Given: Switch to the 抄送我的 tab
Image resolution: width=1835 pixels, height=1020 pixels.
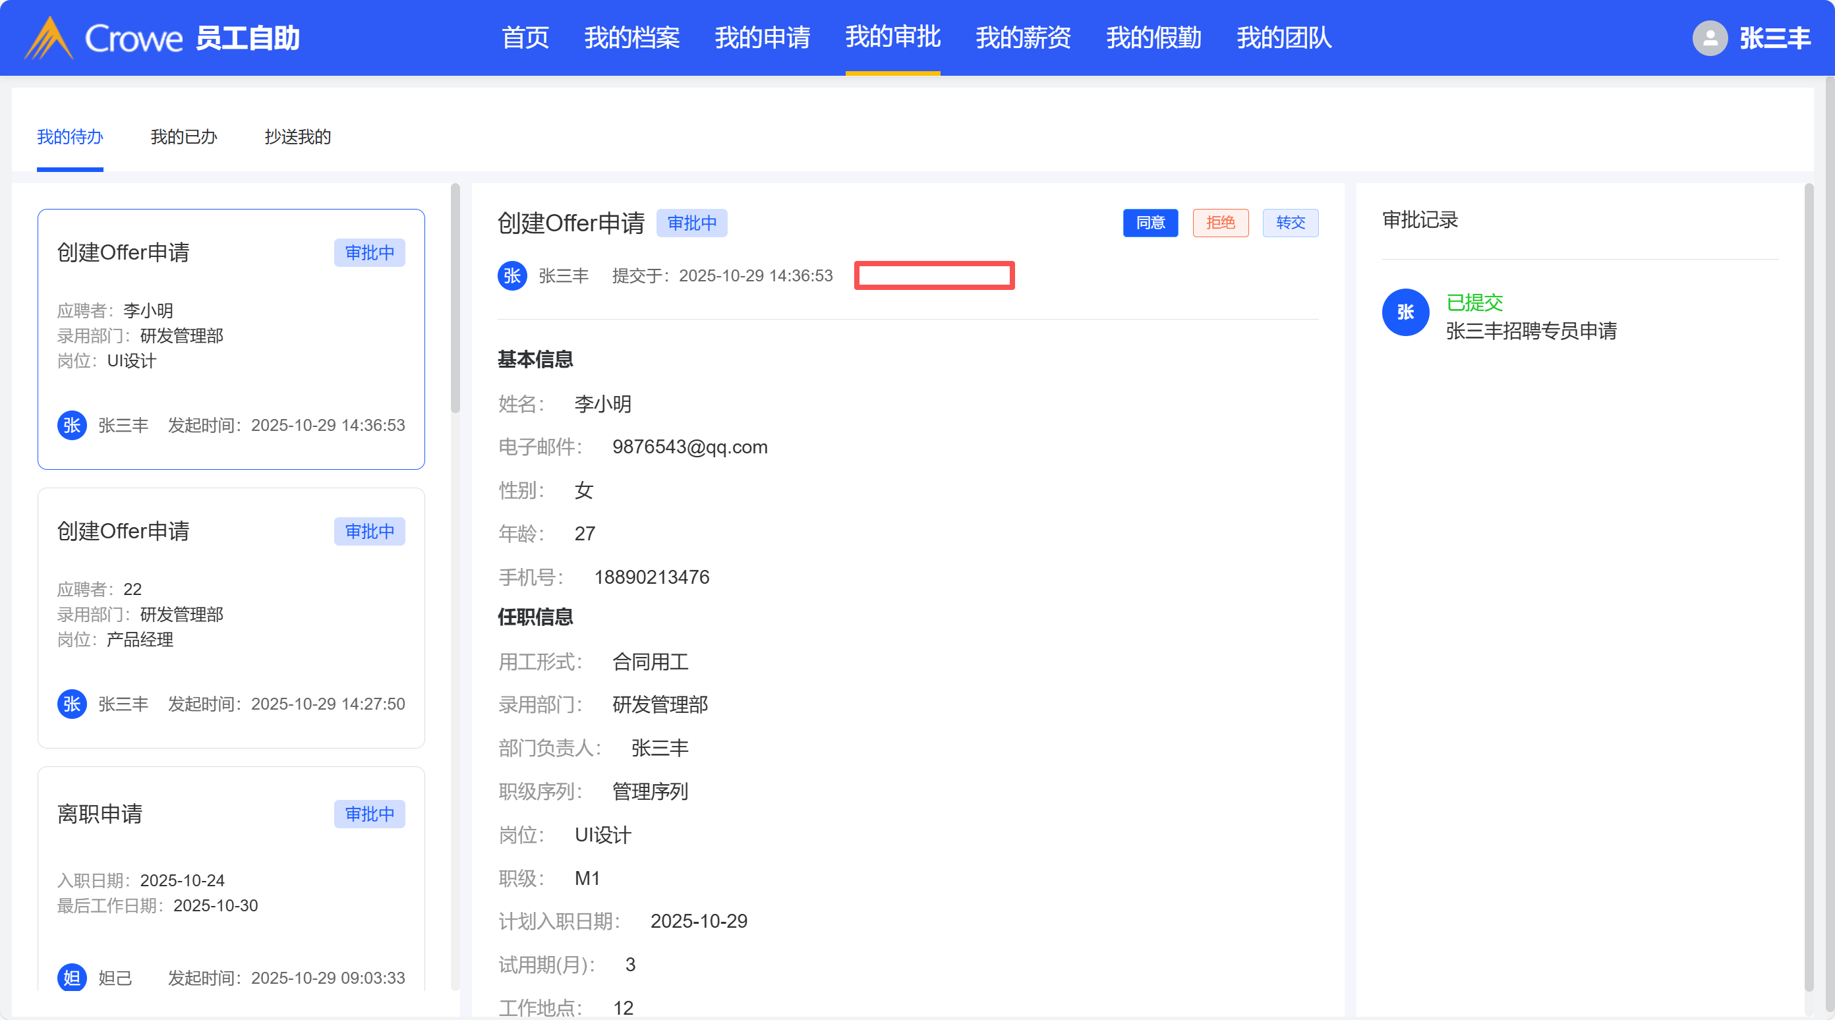Looking at the screenshot, I should point(297,137).
